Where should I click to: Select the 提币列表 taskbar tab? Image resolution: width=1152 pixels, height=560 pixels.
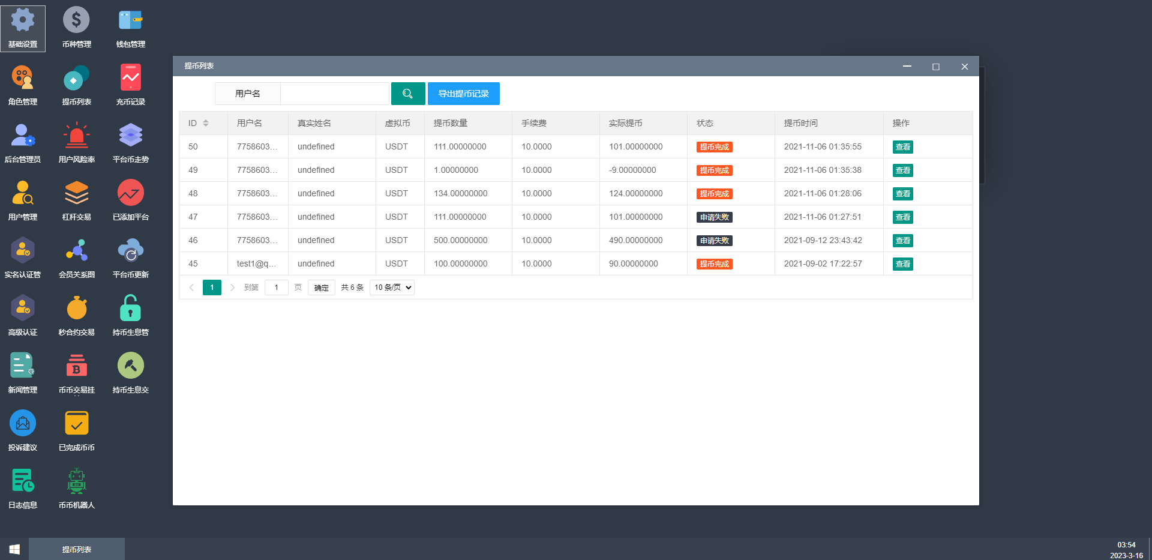tap(77, 549)
